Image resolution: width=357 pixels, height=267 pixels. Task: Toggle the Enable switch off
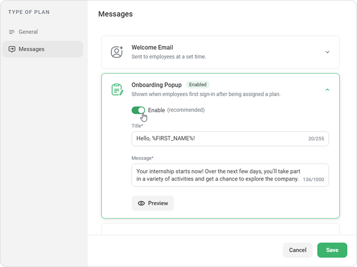tap(138, 110)
